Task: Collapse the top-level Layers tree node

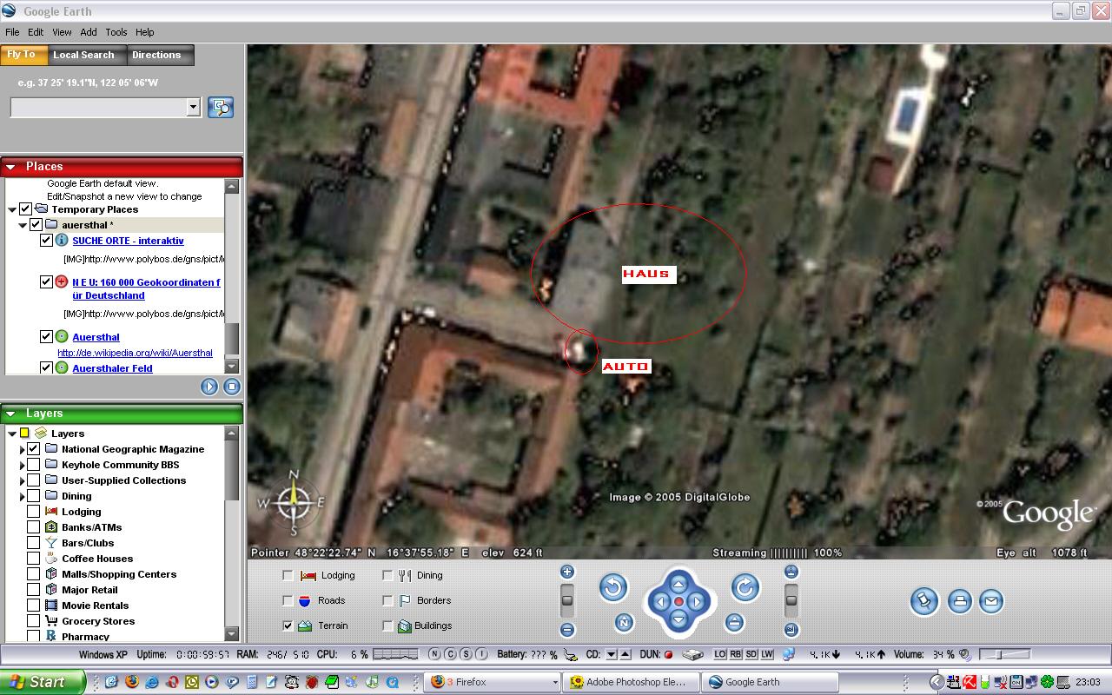Action: click(x=12, y=434)
